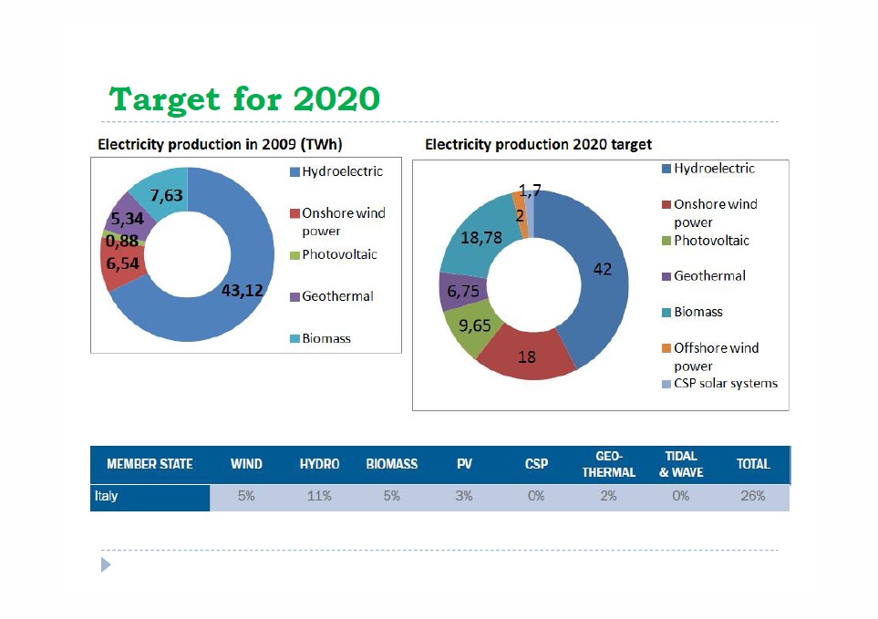Click the green Photovoltaic color swatch
878x619 pixels.
(665, 241)
